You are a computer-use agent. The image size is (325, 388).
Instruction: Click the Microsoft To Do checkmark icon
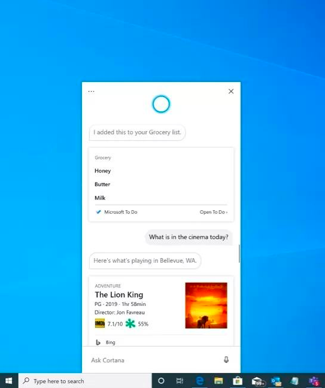coord(98,212)
